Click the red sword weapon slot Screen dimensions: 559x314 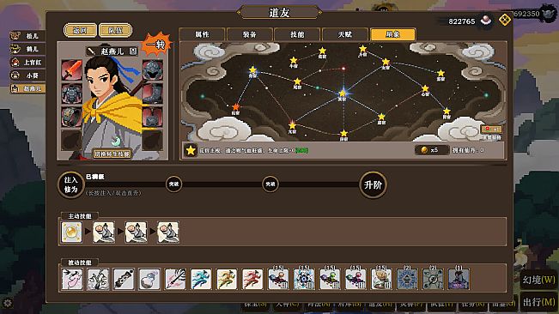click(71, 69)
